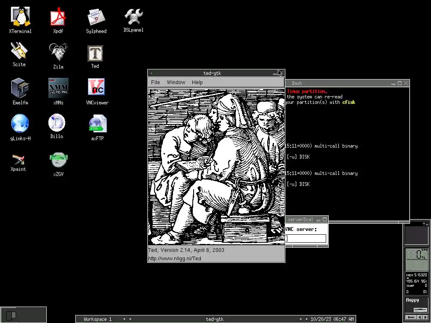
Task: Cycle to previous window using toolbar left arrow
Action: click(x=301, y=319)
